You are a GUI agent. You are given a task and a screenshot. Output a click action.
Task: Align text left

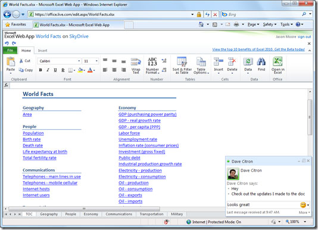(105, 70)
